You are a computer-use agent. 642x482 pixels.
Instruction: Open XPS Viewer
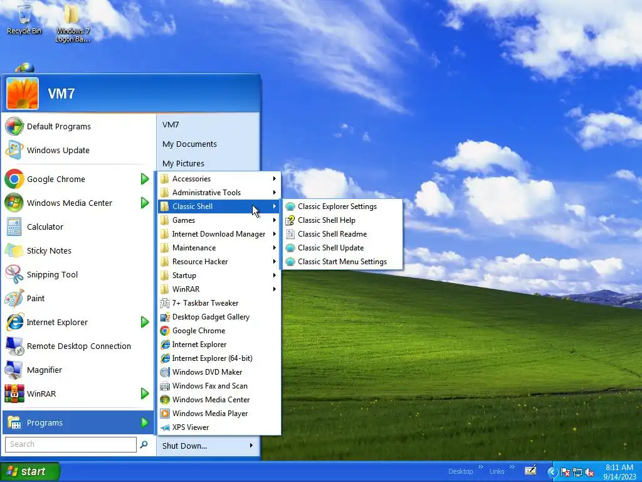pos(219,427)
